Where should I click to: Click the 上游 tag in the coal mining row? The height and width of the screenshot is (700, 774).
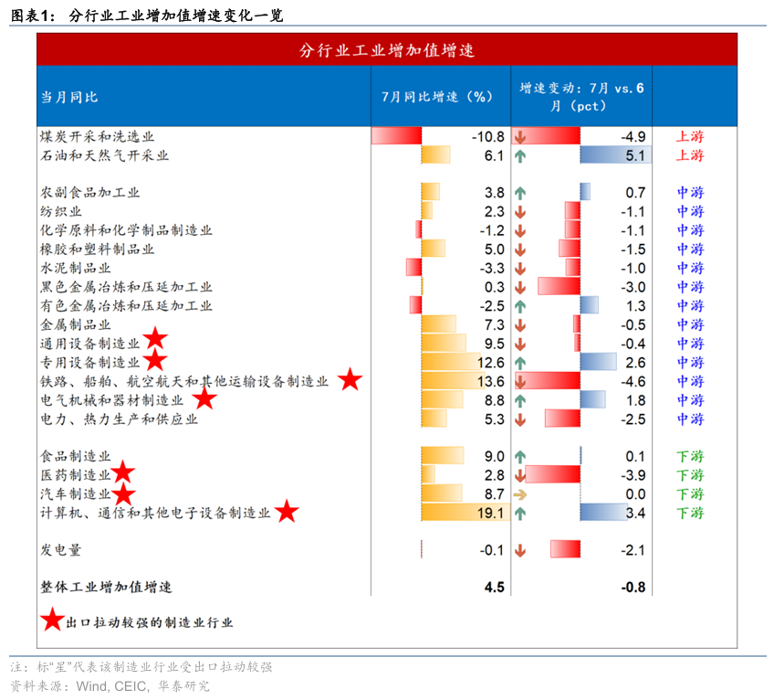(690, 136)
